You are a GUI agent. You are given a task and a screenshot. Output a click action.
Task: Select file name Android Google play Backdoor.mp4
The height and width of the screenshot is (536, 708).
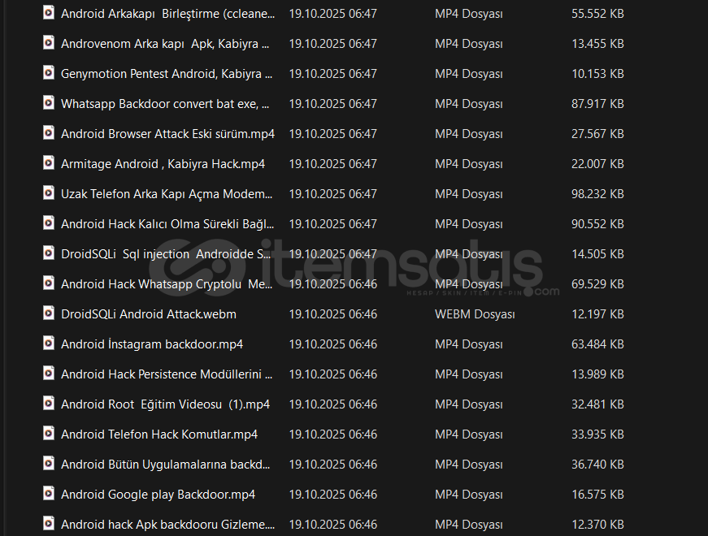click(158, 495)
